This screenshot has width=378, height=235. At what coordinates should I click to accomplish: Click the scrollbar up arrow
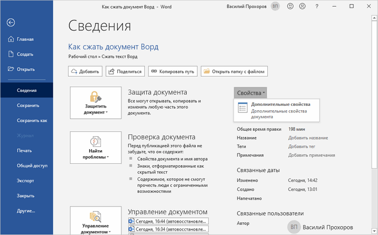click(x=374, y=18)
